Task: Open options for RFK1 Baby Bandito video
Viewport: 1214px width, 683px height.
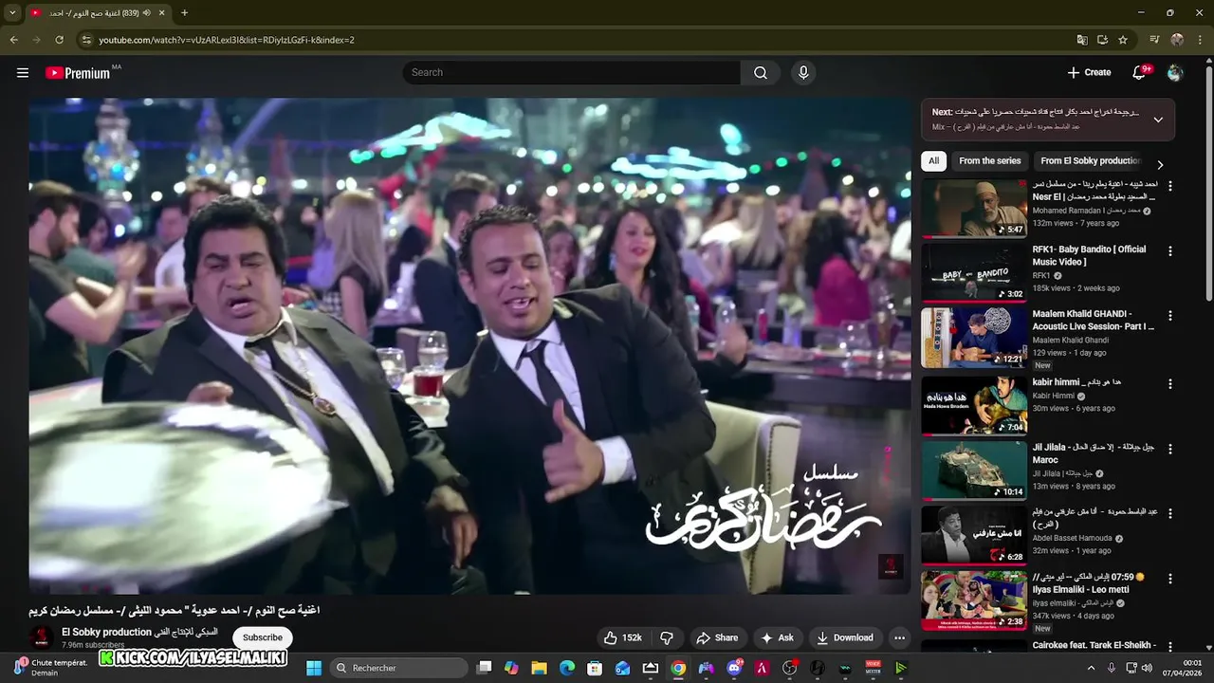Action: point(1169,251)
